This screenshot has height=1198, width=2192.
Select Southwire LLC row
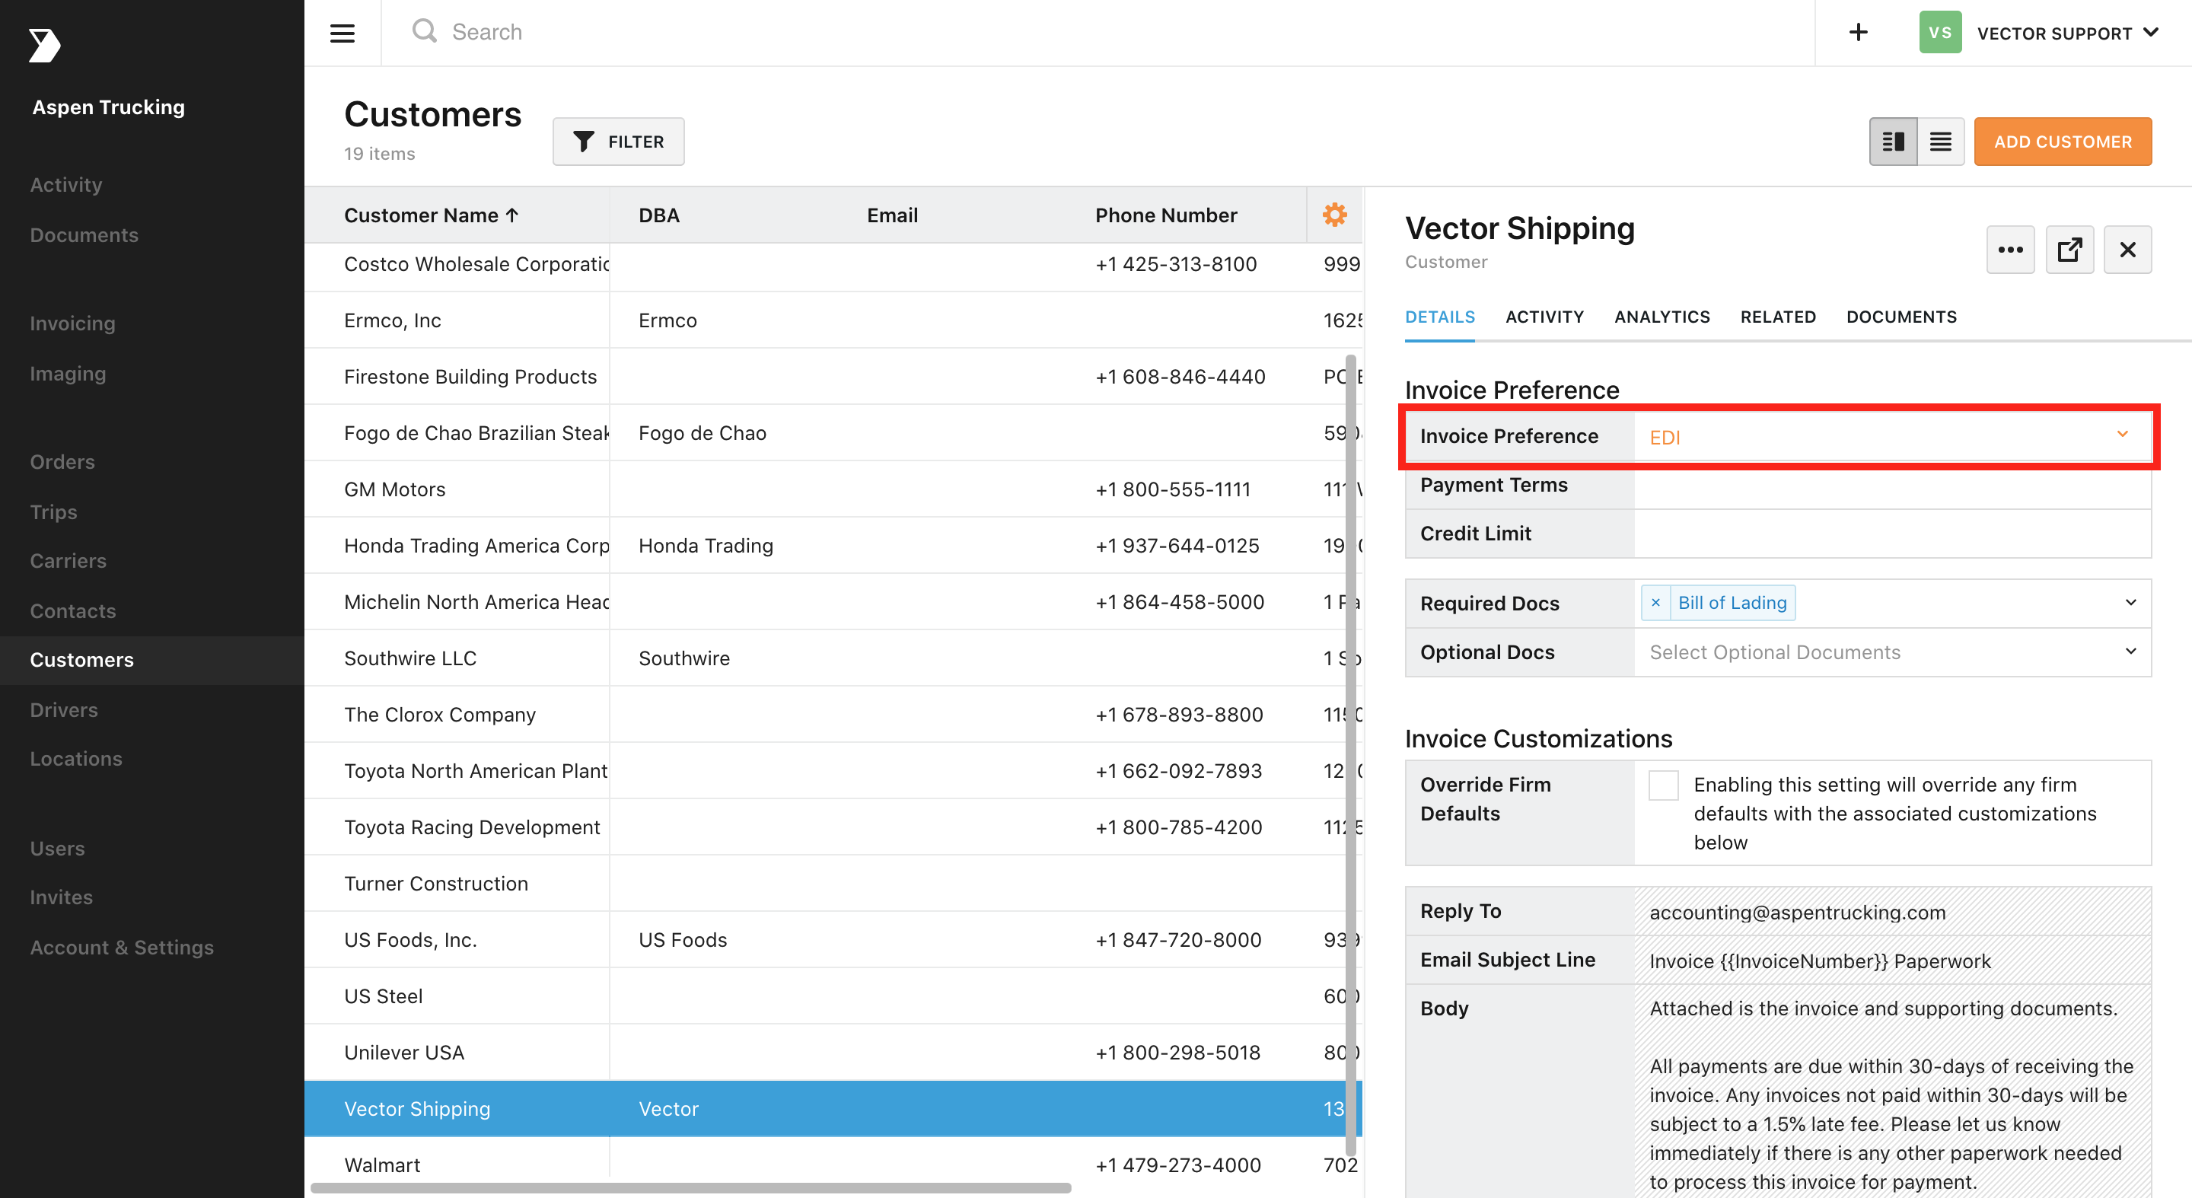click(834, 658)
